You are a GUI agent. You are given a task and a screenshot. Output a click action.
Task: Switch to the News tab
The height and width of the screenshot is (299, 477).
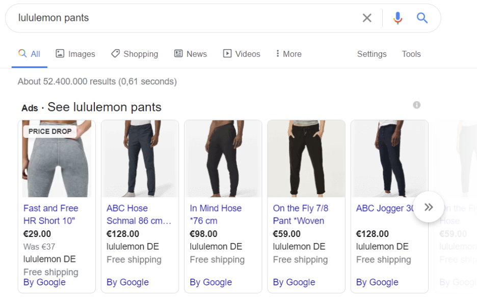191,54
